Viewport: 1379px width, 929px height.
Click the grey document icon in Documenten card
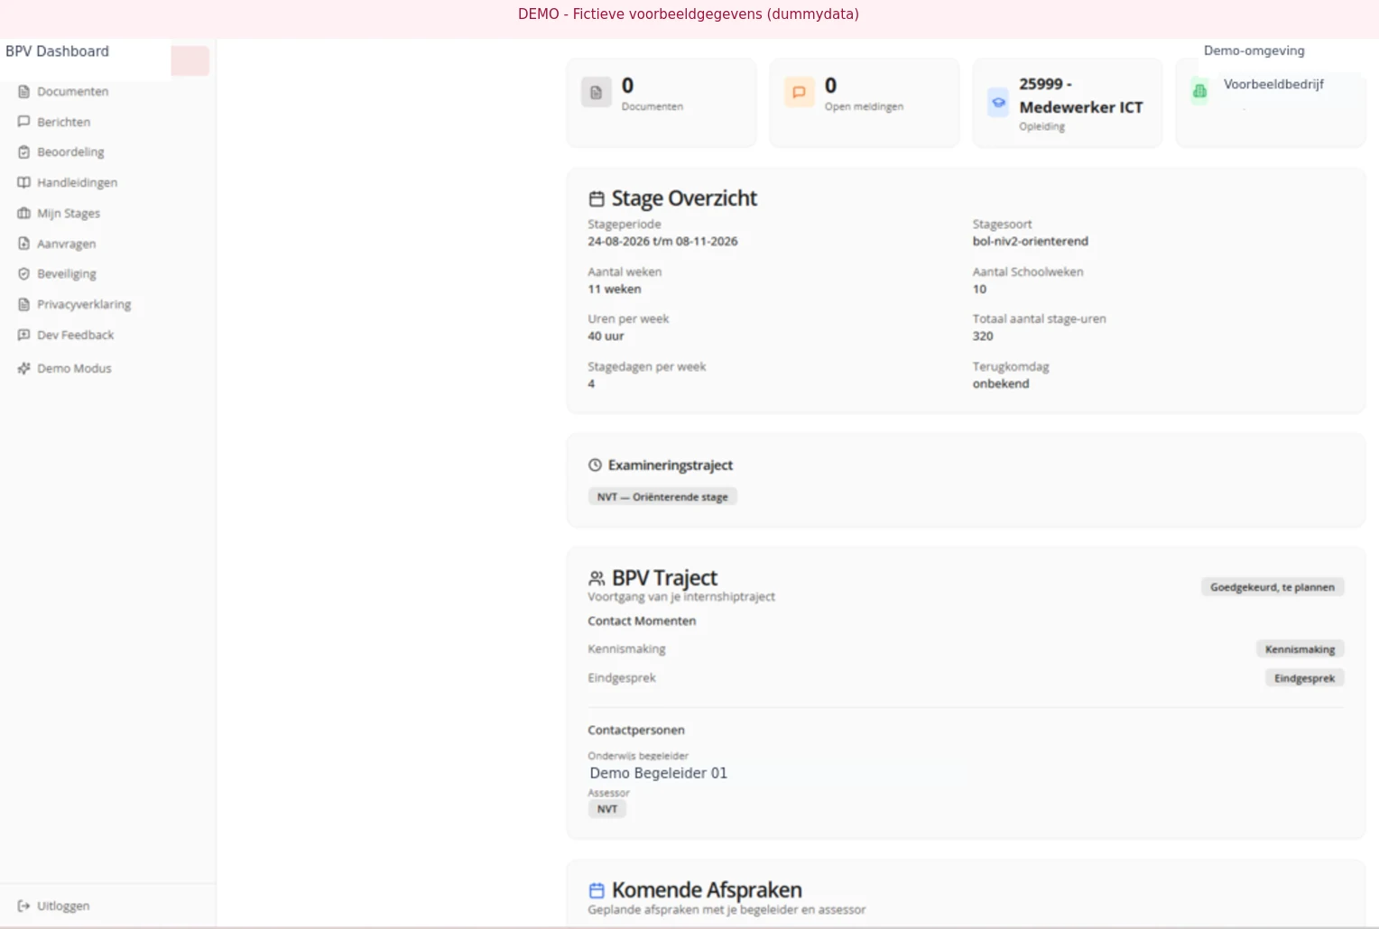tap(597, 92)
